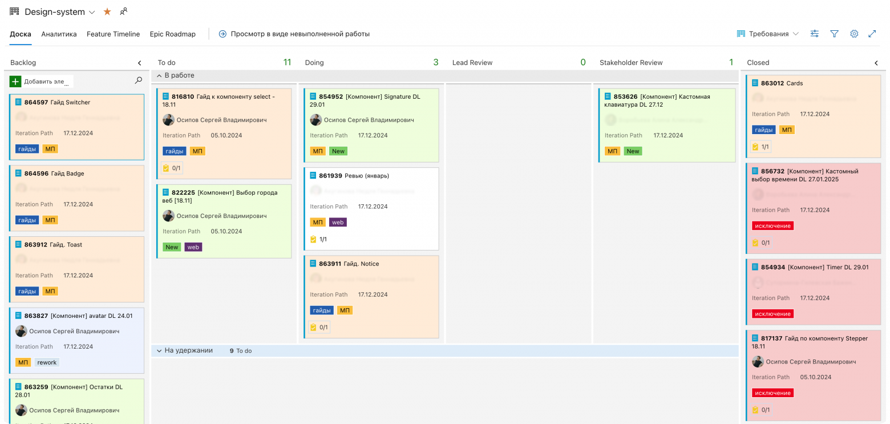Open card 864597 Гайд Switcher
This screenshot has width=890, height=424.
pos(57,103)
